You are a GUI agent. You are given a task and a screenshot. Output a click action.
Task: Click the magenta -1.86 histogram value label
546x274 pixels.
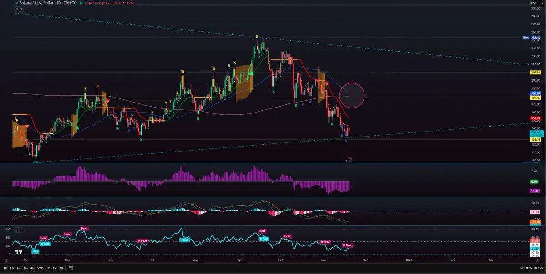click(x=536, y=191)
